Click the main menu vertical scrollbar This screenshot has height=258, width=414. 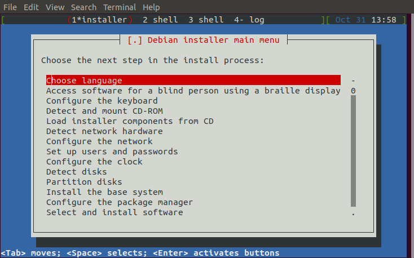[353, 150]
